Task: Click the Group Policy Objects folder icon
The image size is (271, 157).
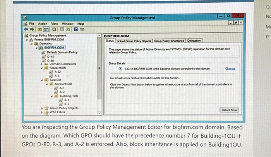Action: [46, 108]
